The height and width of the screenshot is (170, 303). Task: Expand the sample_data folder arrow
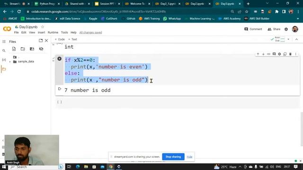point(10,62)
